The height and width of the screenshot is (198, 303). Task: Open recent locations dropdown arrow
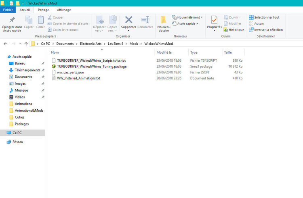click(20, 44)
